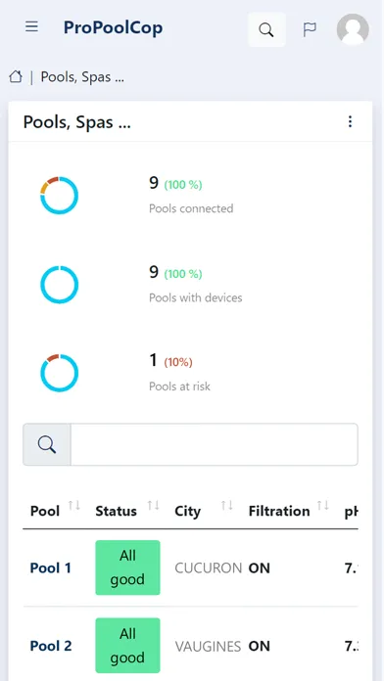
Task: Open the Pool 1 link
Action: [50, 568]
